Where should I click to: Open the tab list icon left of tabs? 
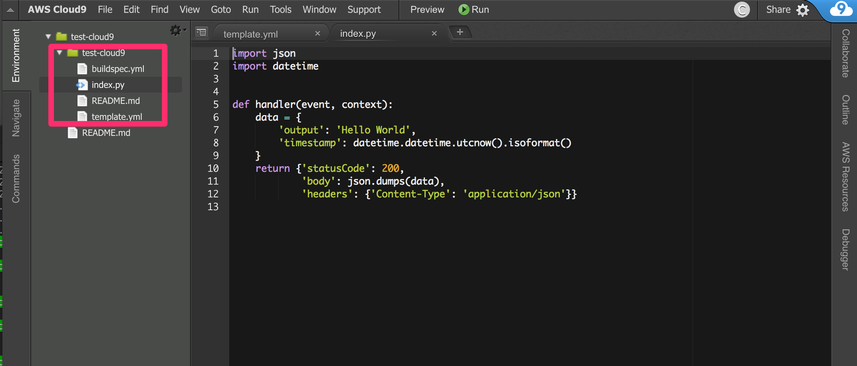pyautogui.click(x=201, y=32)
